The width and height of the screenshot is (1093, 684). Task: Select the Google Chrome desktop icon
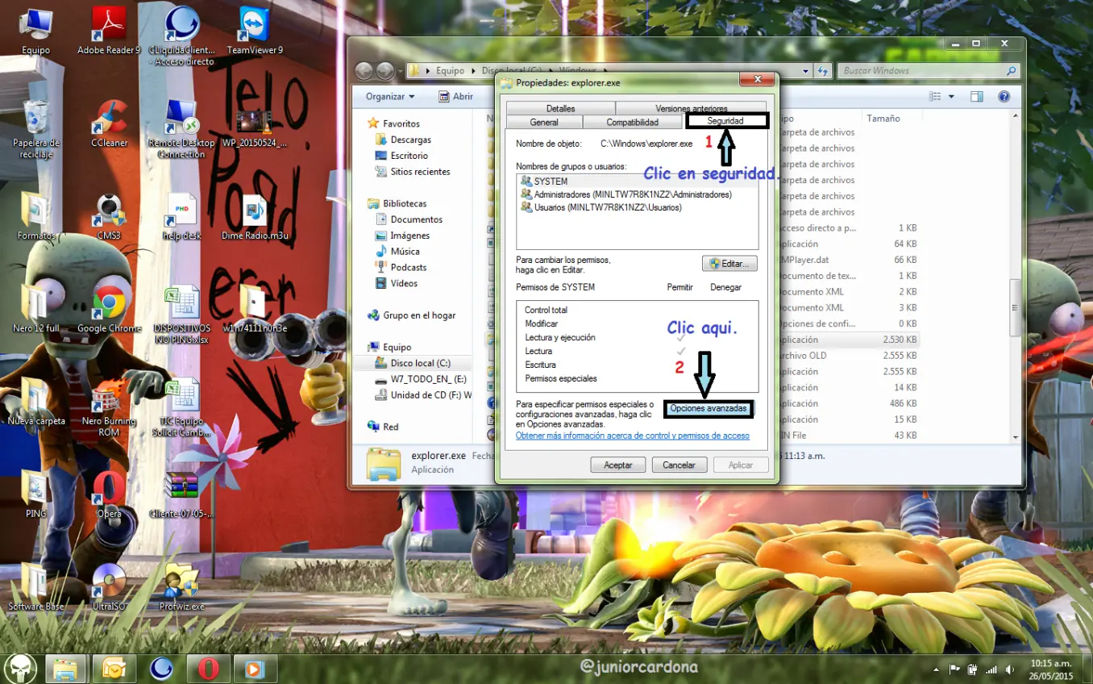(x=109, y=308)
